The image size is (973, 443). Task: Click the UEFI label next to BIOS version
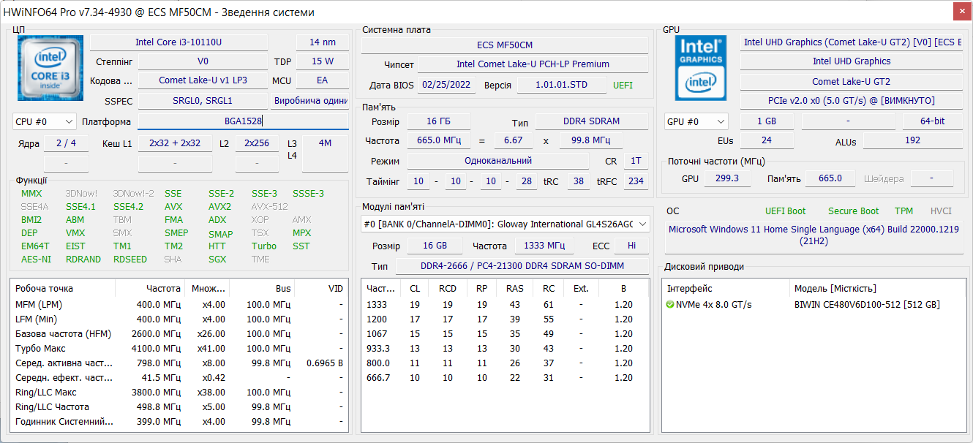pos(623,86)
